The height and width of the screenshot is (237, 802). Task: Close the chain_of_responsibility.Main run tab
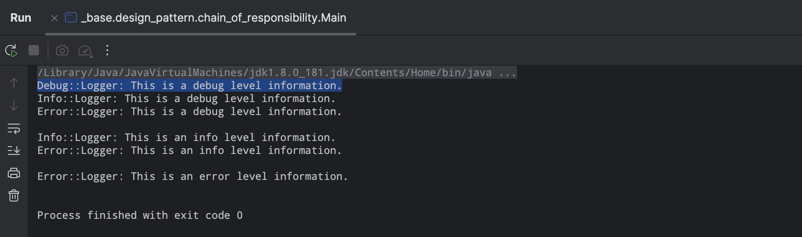55,18
